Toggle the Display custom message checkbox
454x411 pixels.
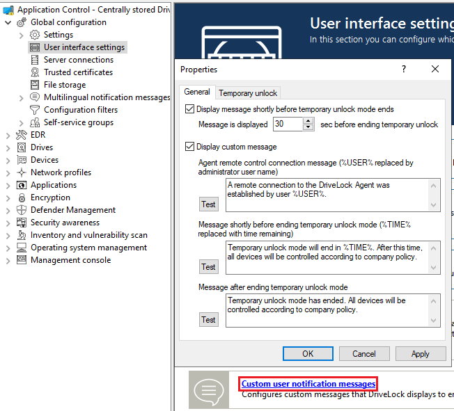click(190, 147)
